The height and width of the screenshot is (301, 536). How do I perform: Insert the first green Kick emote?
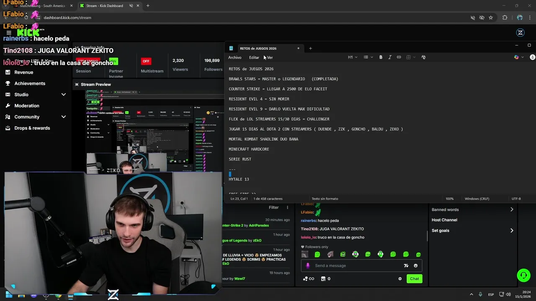pyautogui.click(x=317, y=254)
